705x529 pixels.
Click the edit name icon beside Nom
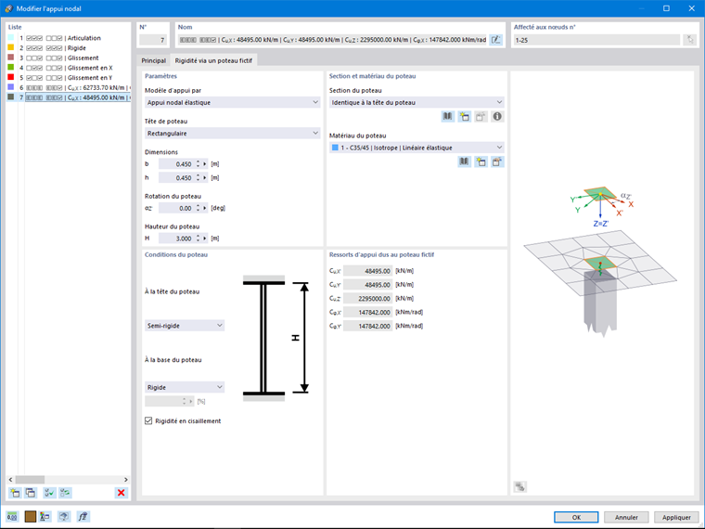click(x=496, y=40)
